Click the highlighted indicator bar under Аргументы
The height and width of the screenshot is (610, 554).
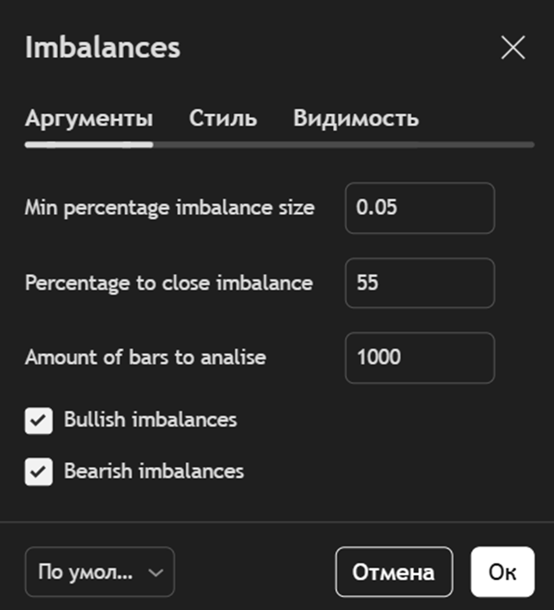click(89, 145)
